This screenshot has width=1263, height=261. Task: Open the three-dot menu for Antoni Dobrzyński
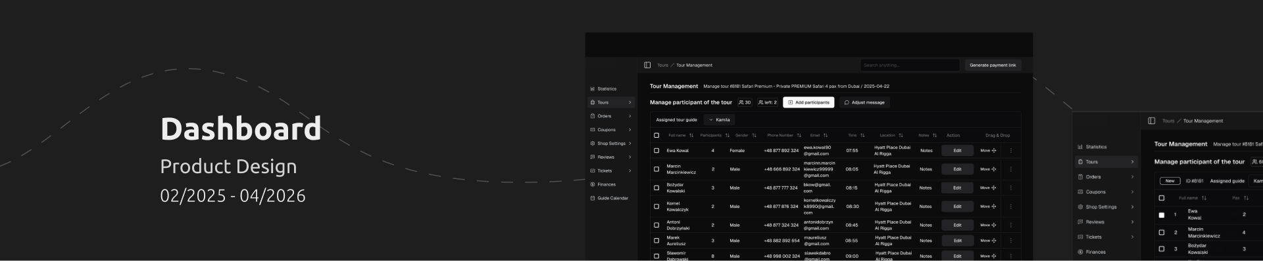[1011, 225]
